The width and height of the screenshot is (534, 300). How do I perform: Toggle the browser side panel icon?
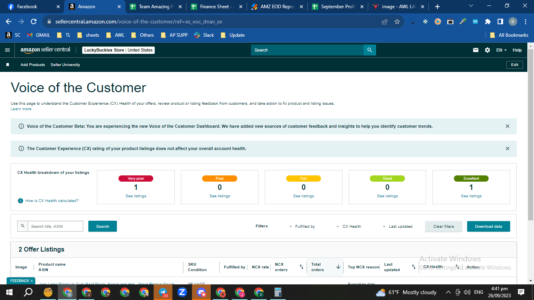coord(500,22)
